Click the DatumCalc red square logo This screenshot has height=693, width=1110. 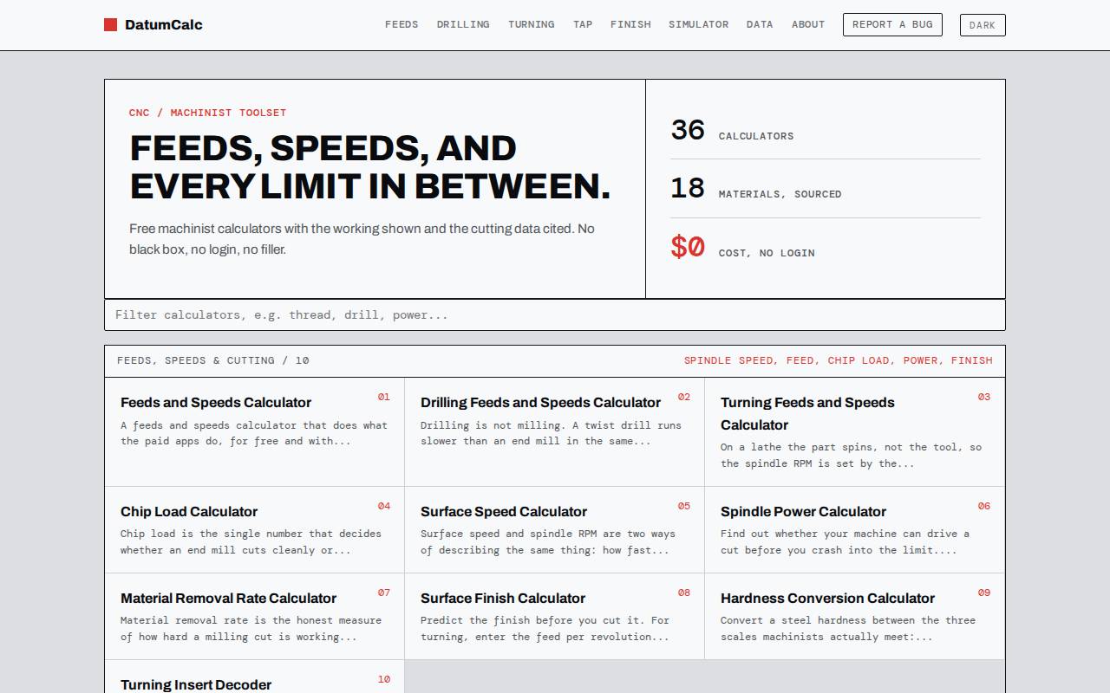point(110,25)
